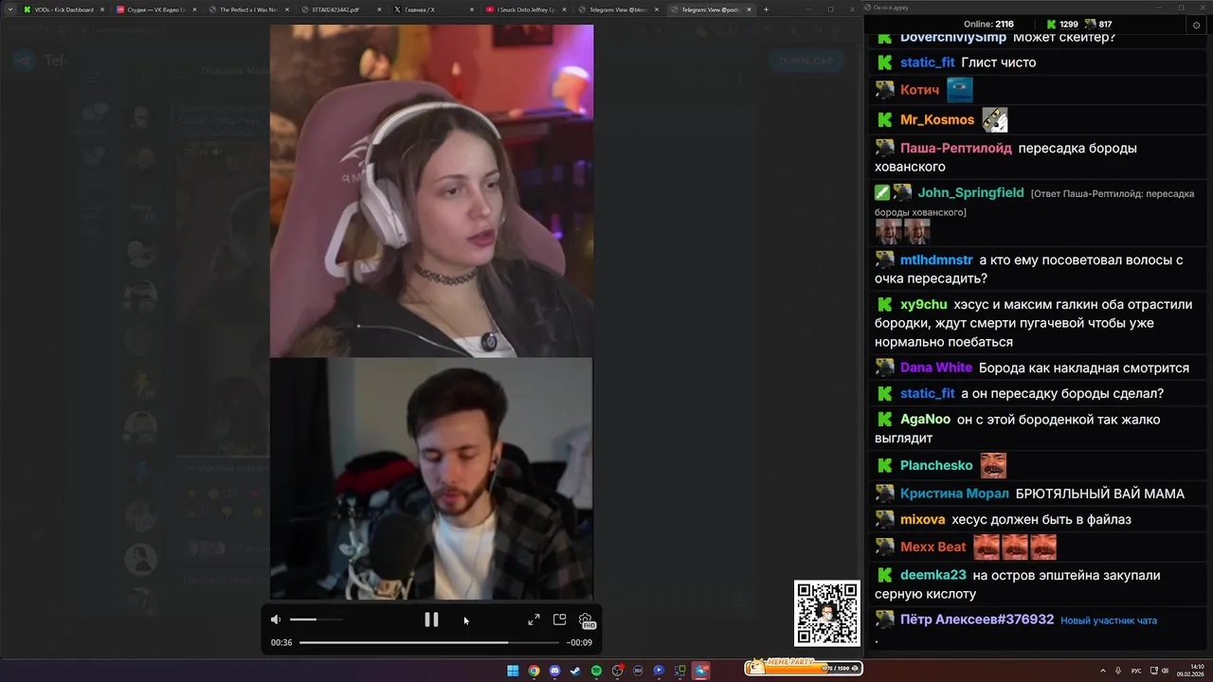
Task: Click the Kick viewer count 1299
Action: (1069, 25)
